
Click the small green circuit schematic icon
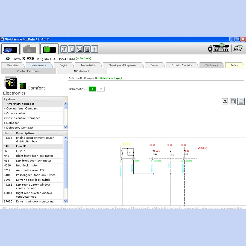(23, 86)
